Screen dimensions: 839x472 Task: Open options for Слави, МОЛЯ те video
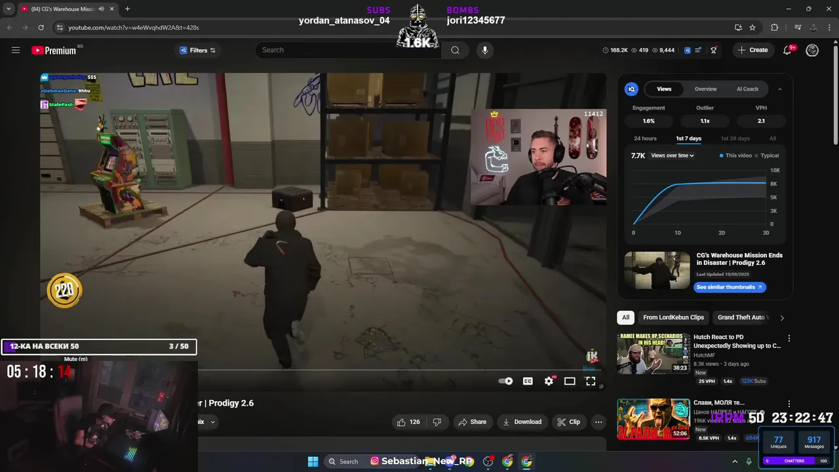click(x=789, y=404)
